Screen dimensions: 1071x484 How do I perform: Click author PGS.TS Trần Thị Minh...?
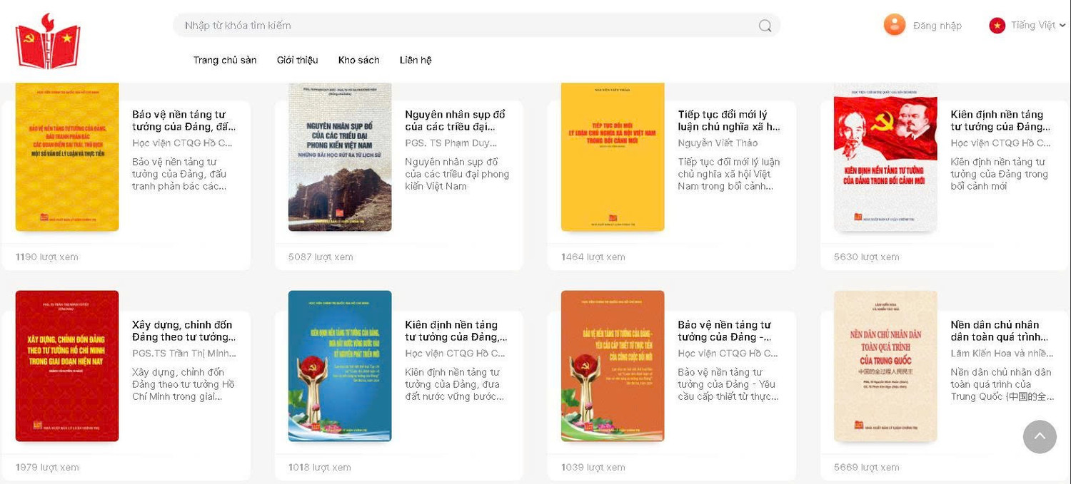coord(184,354)
